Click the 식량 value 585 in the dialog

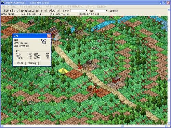pyautogui.click(x=48, y=54)
